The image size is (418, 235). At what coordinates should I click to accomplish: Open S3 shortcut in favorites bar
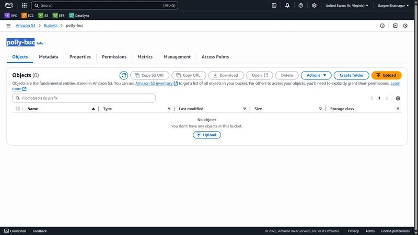43,16
